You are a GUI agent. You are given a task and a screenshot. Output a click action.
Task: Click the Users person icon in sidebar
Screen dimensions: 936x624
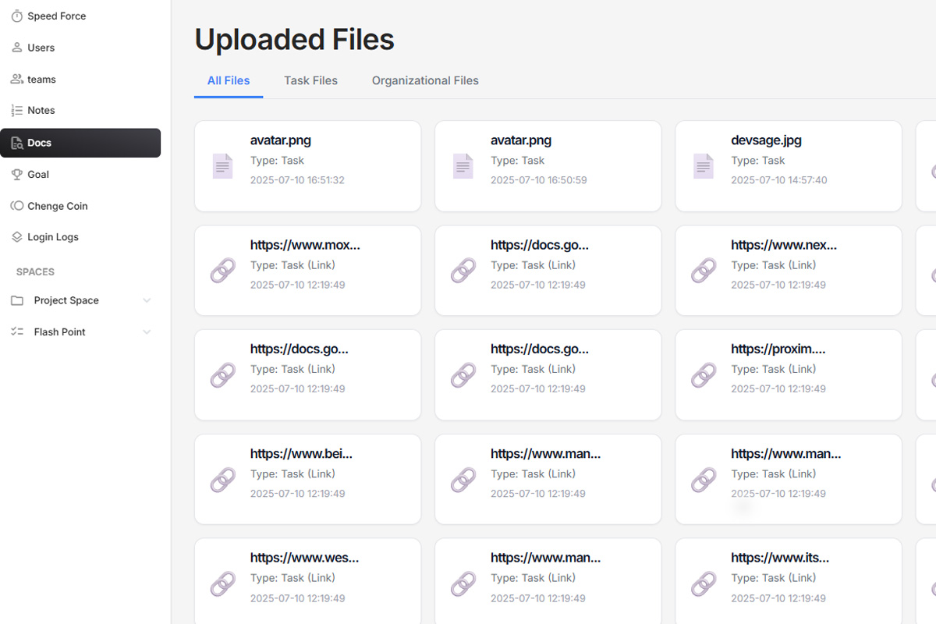(16, 48)
